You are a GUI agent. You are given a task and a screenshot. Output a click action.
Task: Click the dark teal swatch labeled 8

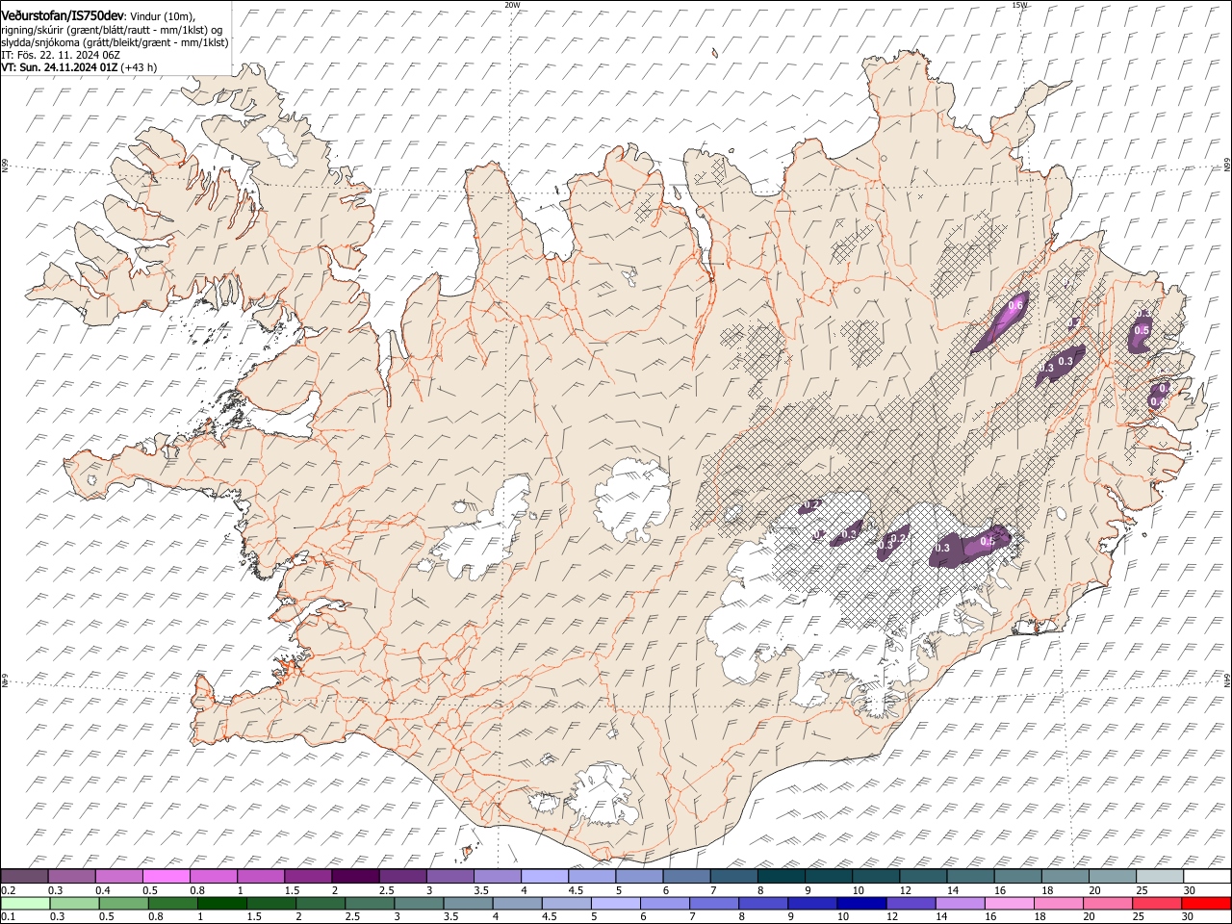(781, 876)
